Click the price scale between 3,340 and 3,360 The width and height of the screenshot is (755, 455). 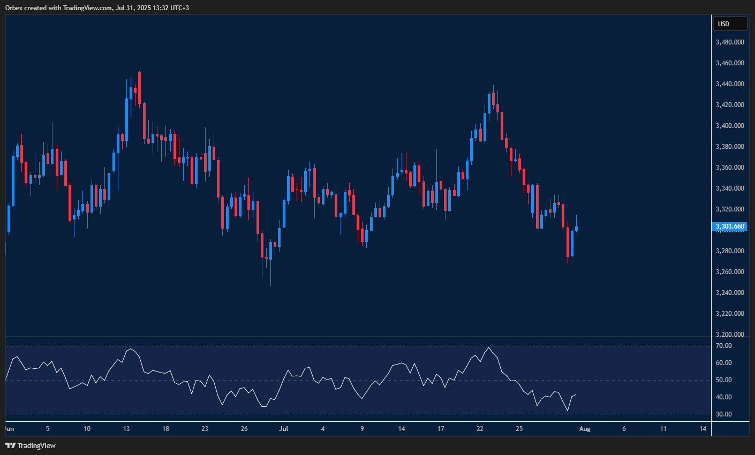729,177
